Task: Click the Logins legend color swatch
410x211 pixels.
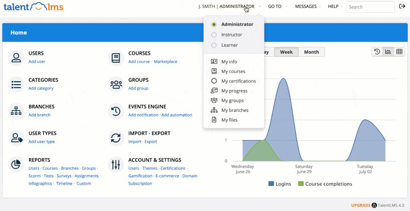Action: coord(271,184)
